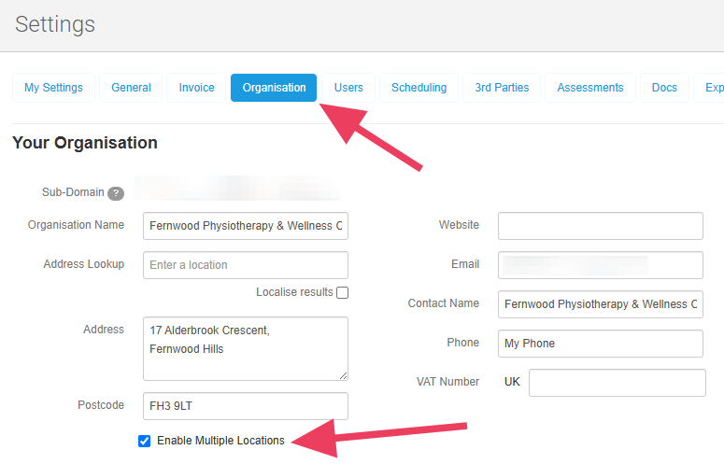Click into the Address text area
Viewport: 724px width, 464px height.
(x=246, y=348)
